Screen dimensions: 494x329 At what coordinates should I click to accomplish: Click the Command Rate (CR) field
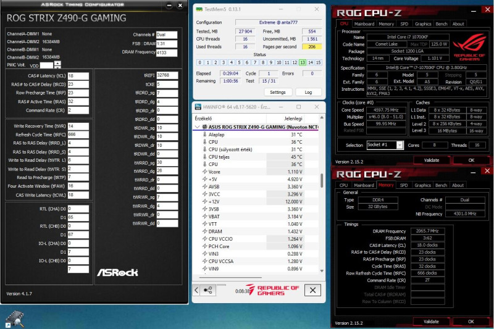pyautogui.click(x=78, y=110)
